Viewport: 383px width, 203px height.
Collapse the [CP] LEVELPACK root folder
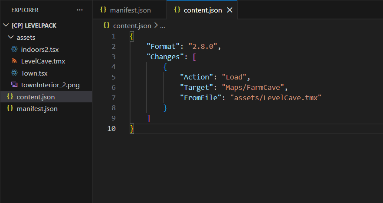coord(5,25)
